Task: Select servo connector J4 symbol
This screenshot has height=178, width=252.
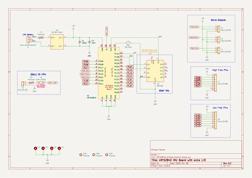Action: (x=219, y=51)
